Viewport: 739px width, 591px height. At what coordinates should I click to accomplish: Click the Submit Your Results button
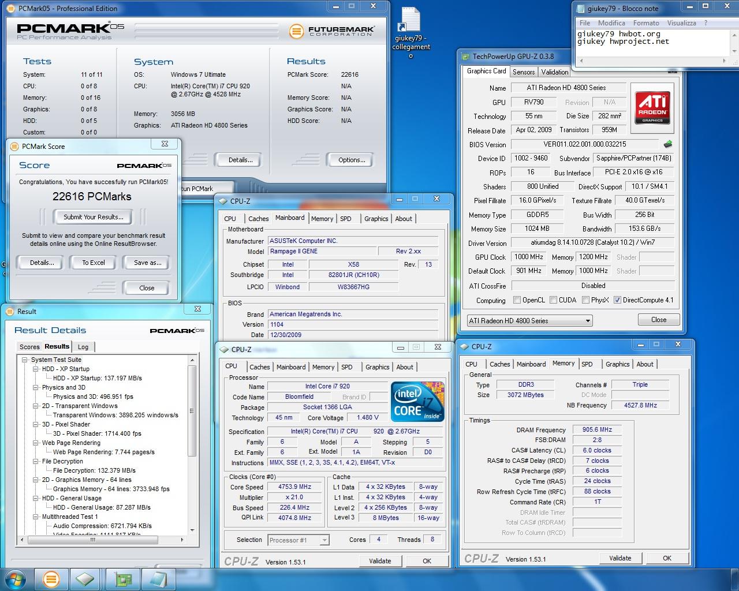(93, 217)
